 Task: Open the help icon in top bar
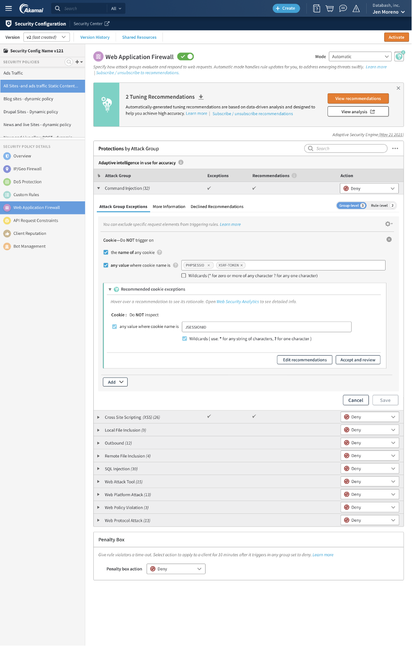point(316,8)
